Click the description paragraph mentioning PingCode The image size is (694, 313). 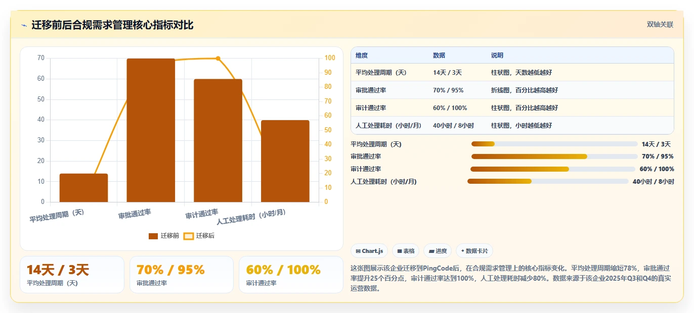512,278
